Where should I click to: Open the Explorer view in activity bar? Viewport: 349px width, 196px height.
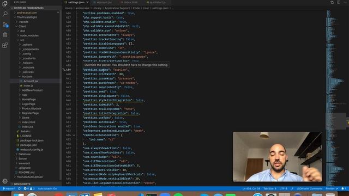point(5,4)
